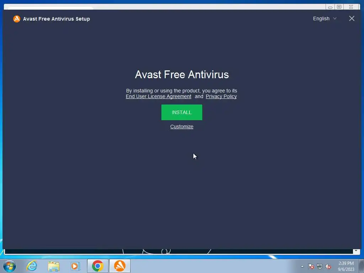364x273 pixels.
Task: Restore down the background browser window
Action: click(339, 7)
